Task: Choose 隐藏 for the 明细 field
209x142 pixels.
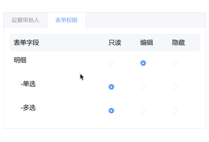Action: [x=175, y=63]
